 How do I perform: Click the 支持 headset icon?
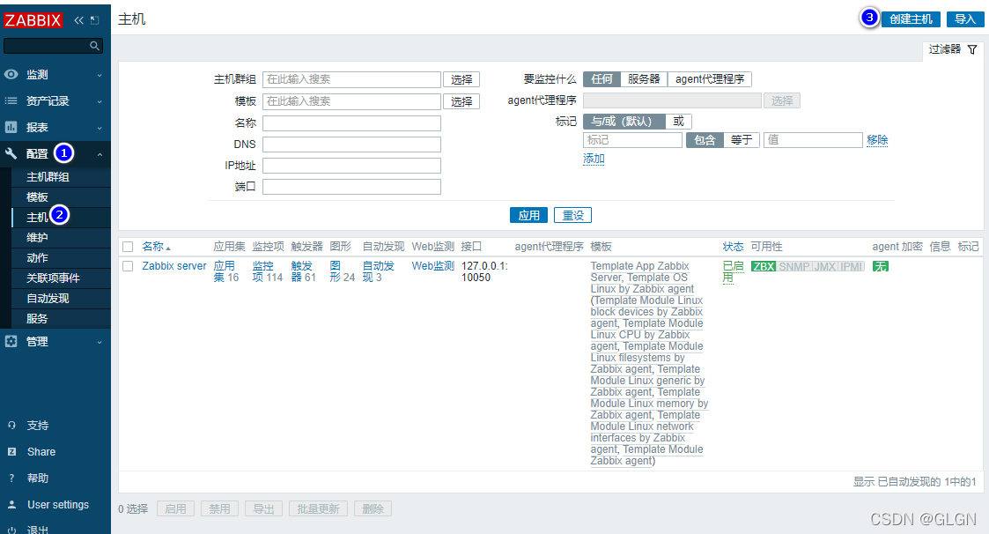[11, 426]
